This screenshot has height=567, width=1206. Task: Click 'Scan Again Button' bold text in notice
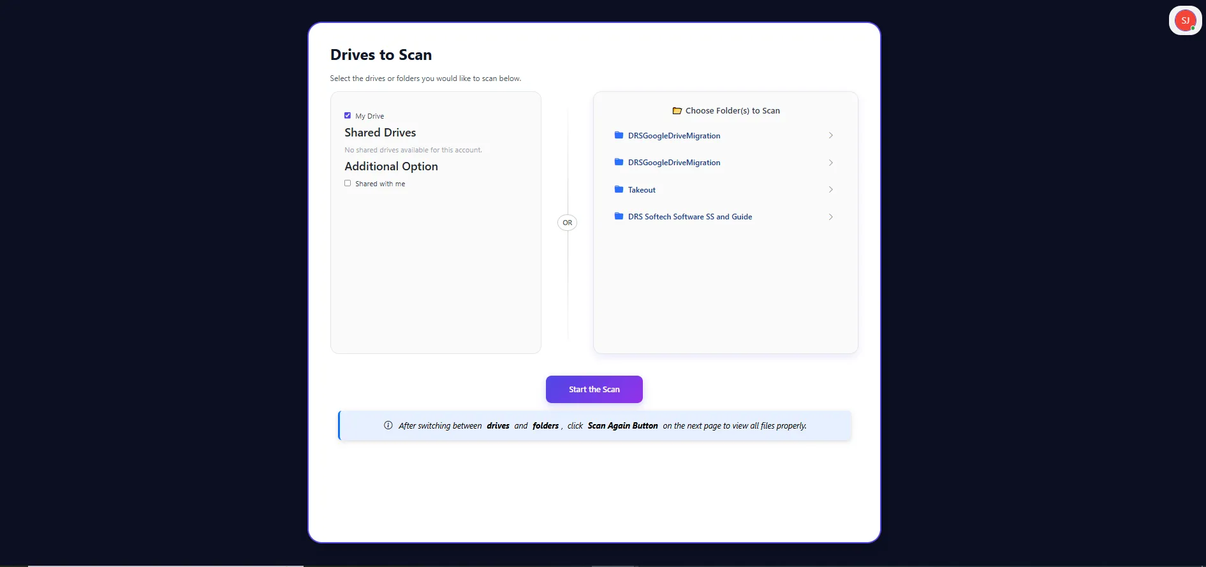(622, 425)
